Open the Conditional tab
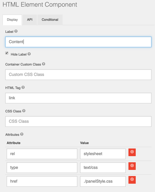This screenshot has height=192, width=155. (x=50, y=20)
